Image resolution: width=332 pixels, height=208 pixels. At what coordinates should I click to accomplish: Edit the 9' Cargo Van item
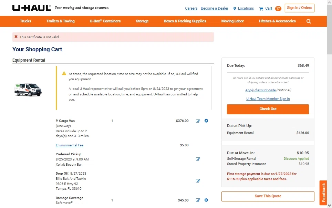(198, 121)
